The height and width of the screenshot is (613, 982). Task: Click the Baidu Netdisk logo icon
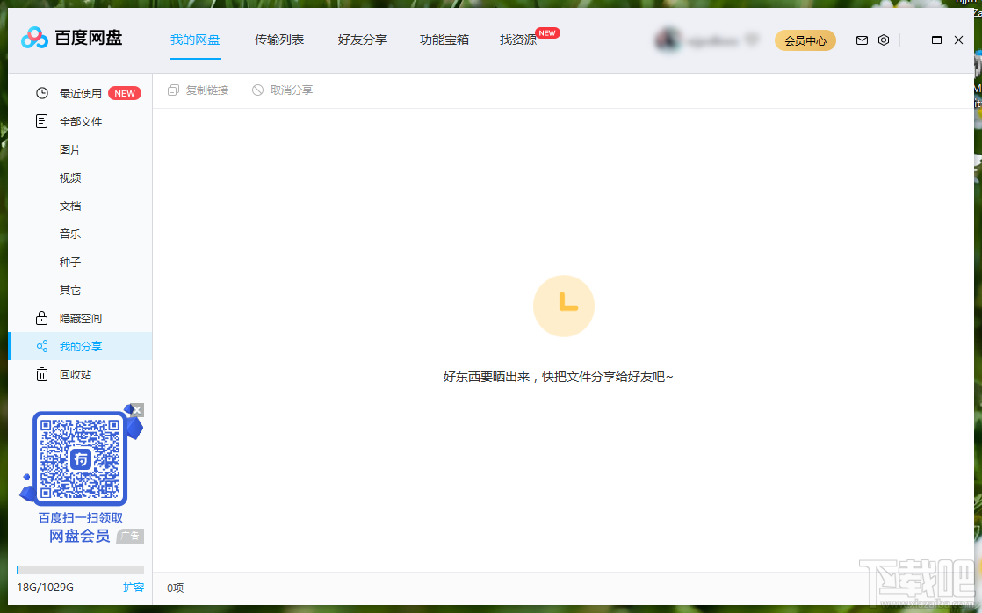coord(34,38)
